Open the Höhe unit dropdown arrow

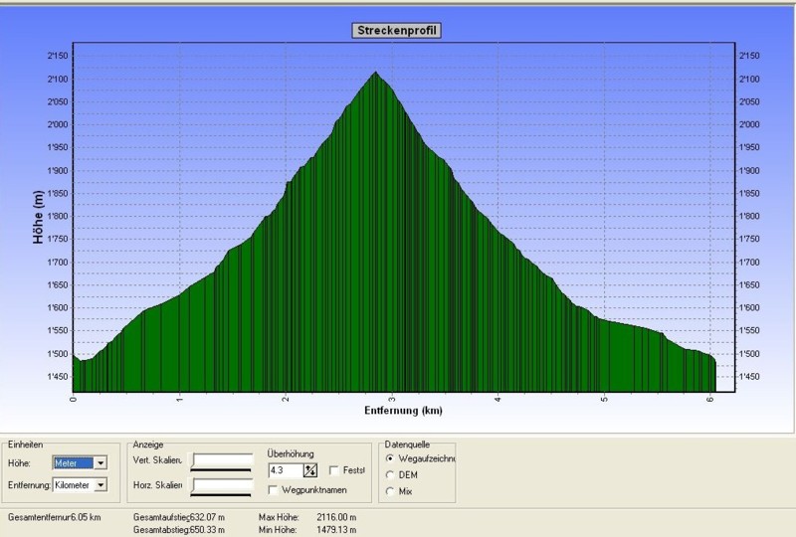pyautogui.click(x=100, y=462)
